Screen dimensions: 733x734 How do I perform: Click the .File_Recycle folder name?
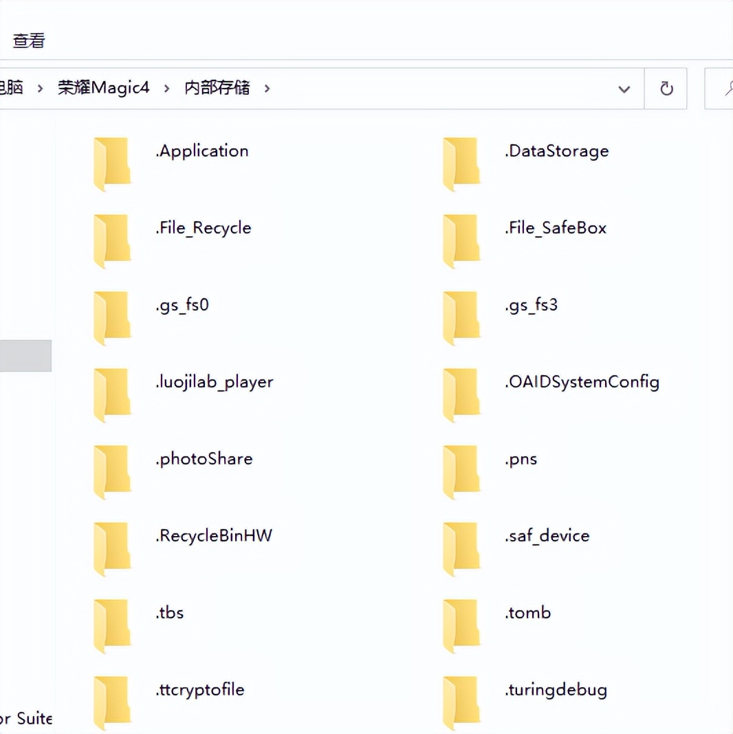pos(204,228)
